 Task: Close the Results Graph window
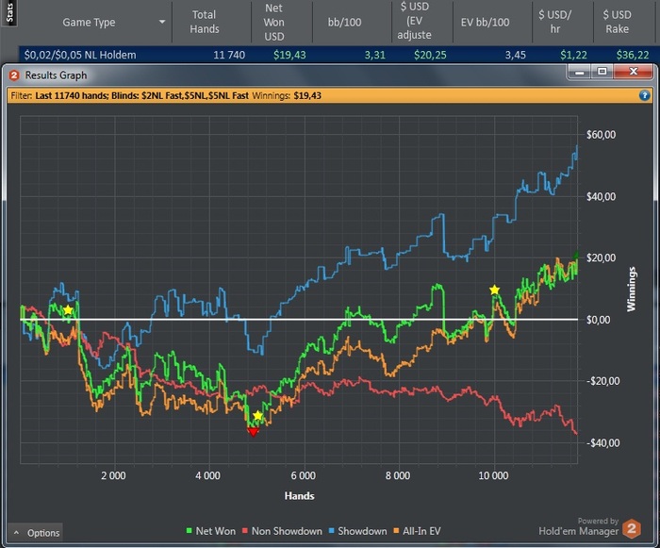633,72
